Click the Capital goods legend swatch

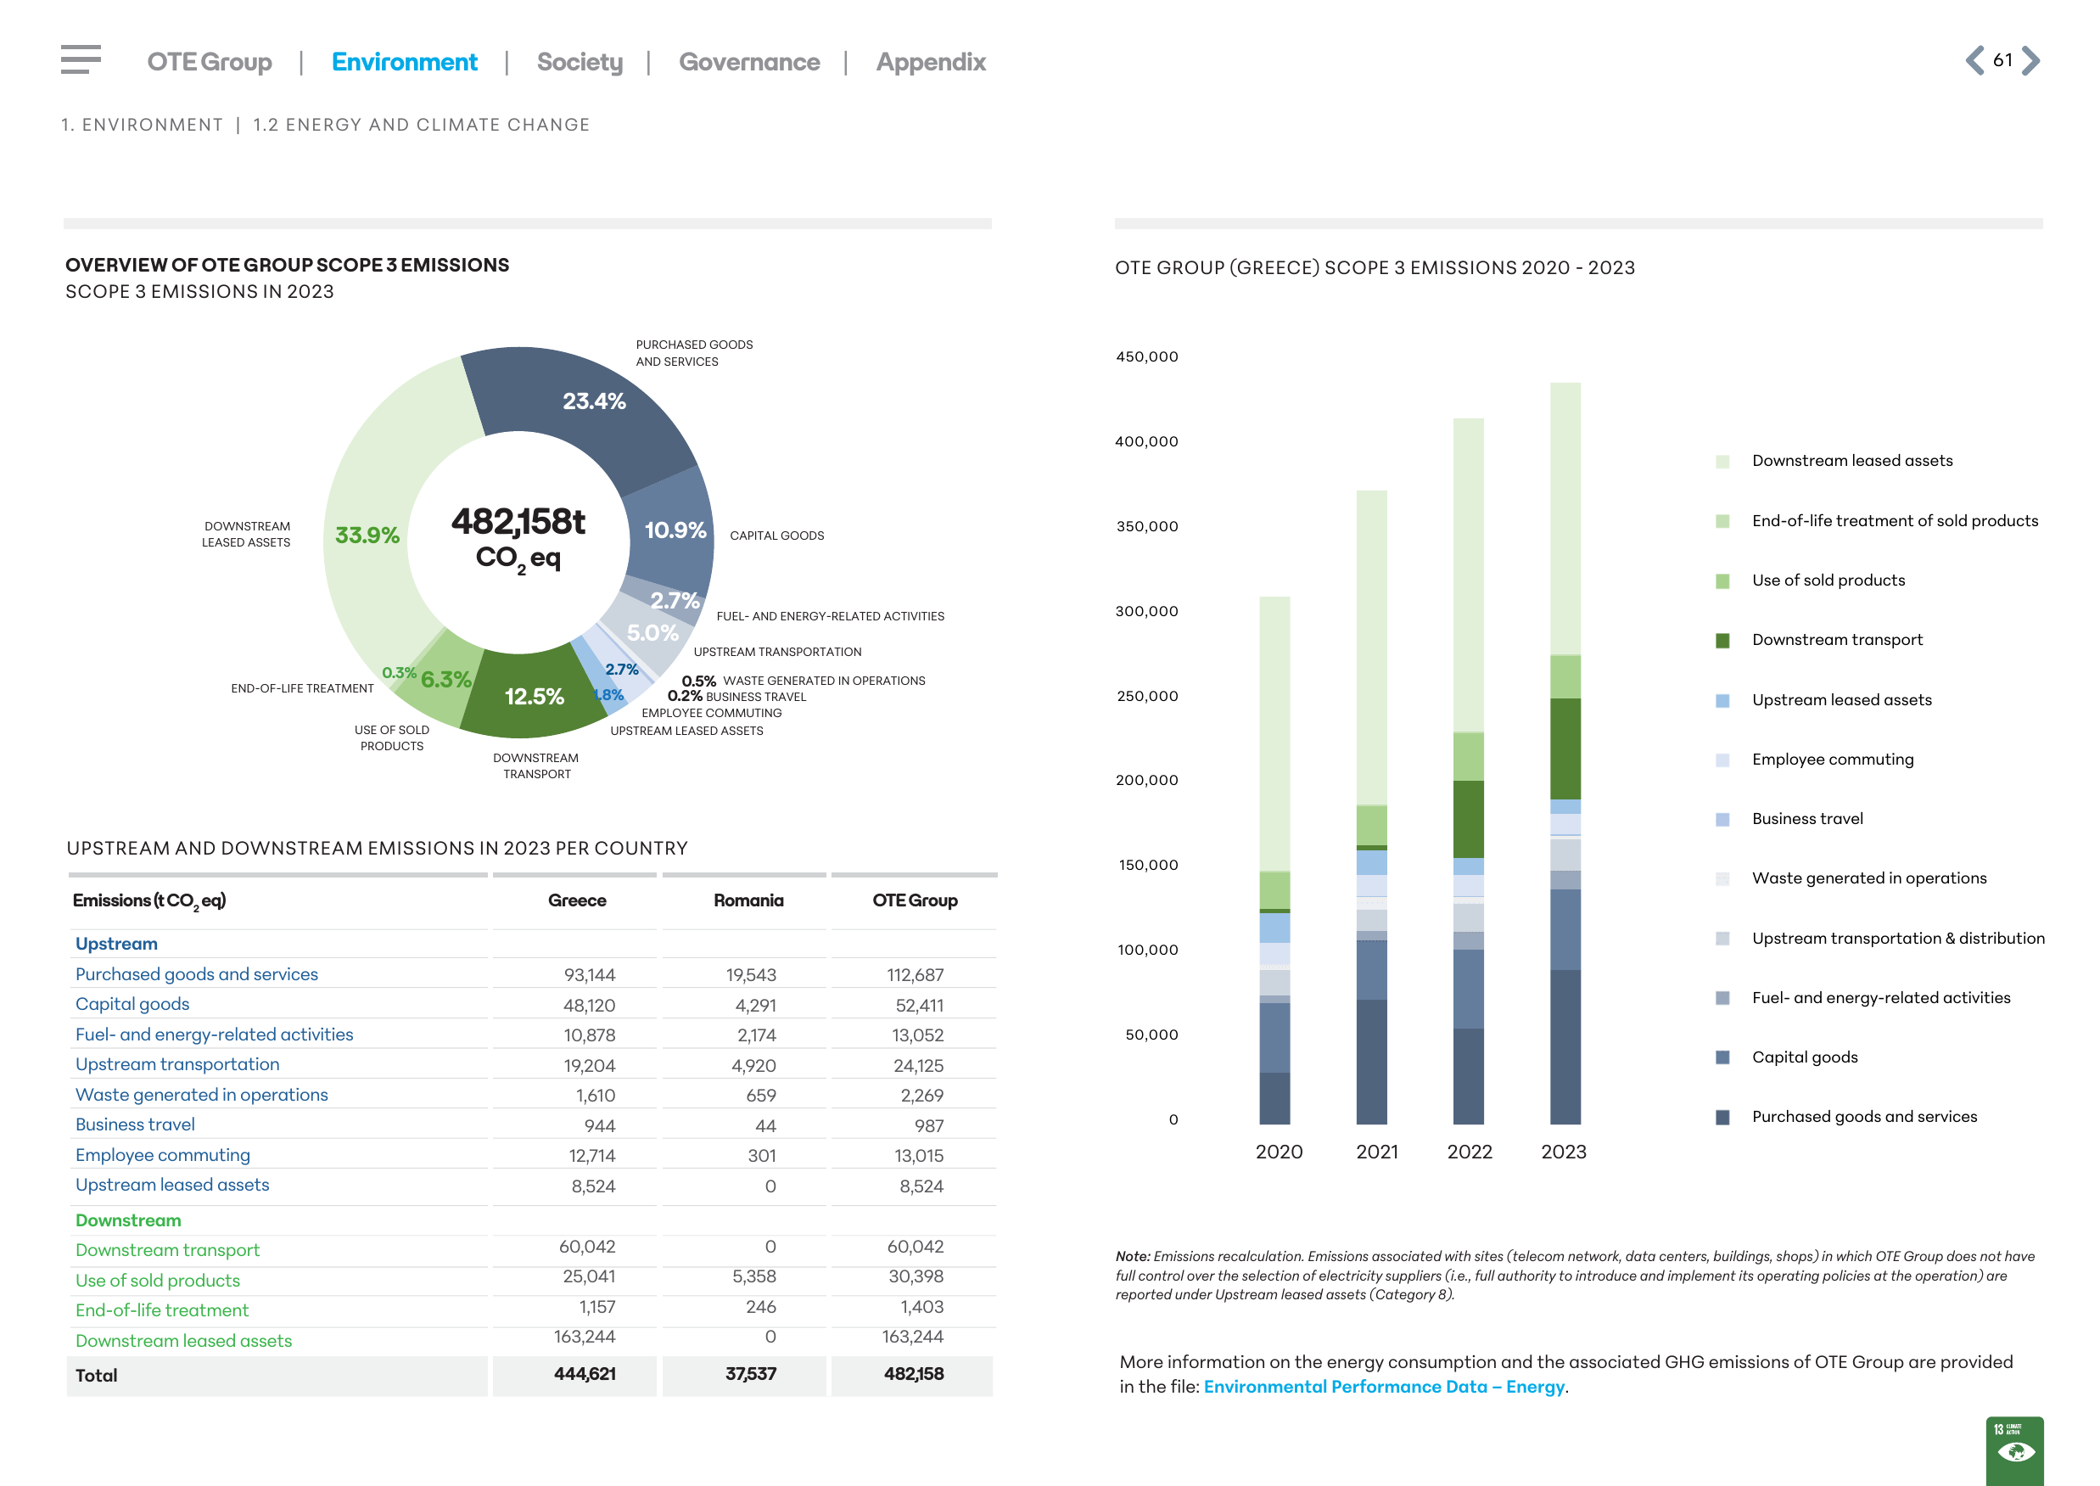[1722, 1057]
